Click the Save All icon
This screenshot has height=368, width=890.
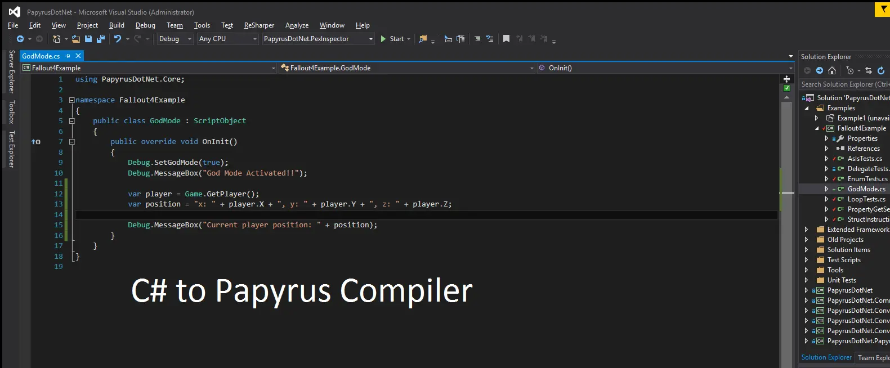pyautogui.click(x=101, y=39)
